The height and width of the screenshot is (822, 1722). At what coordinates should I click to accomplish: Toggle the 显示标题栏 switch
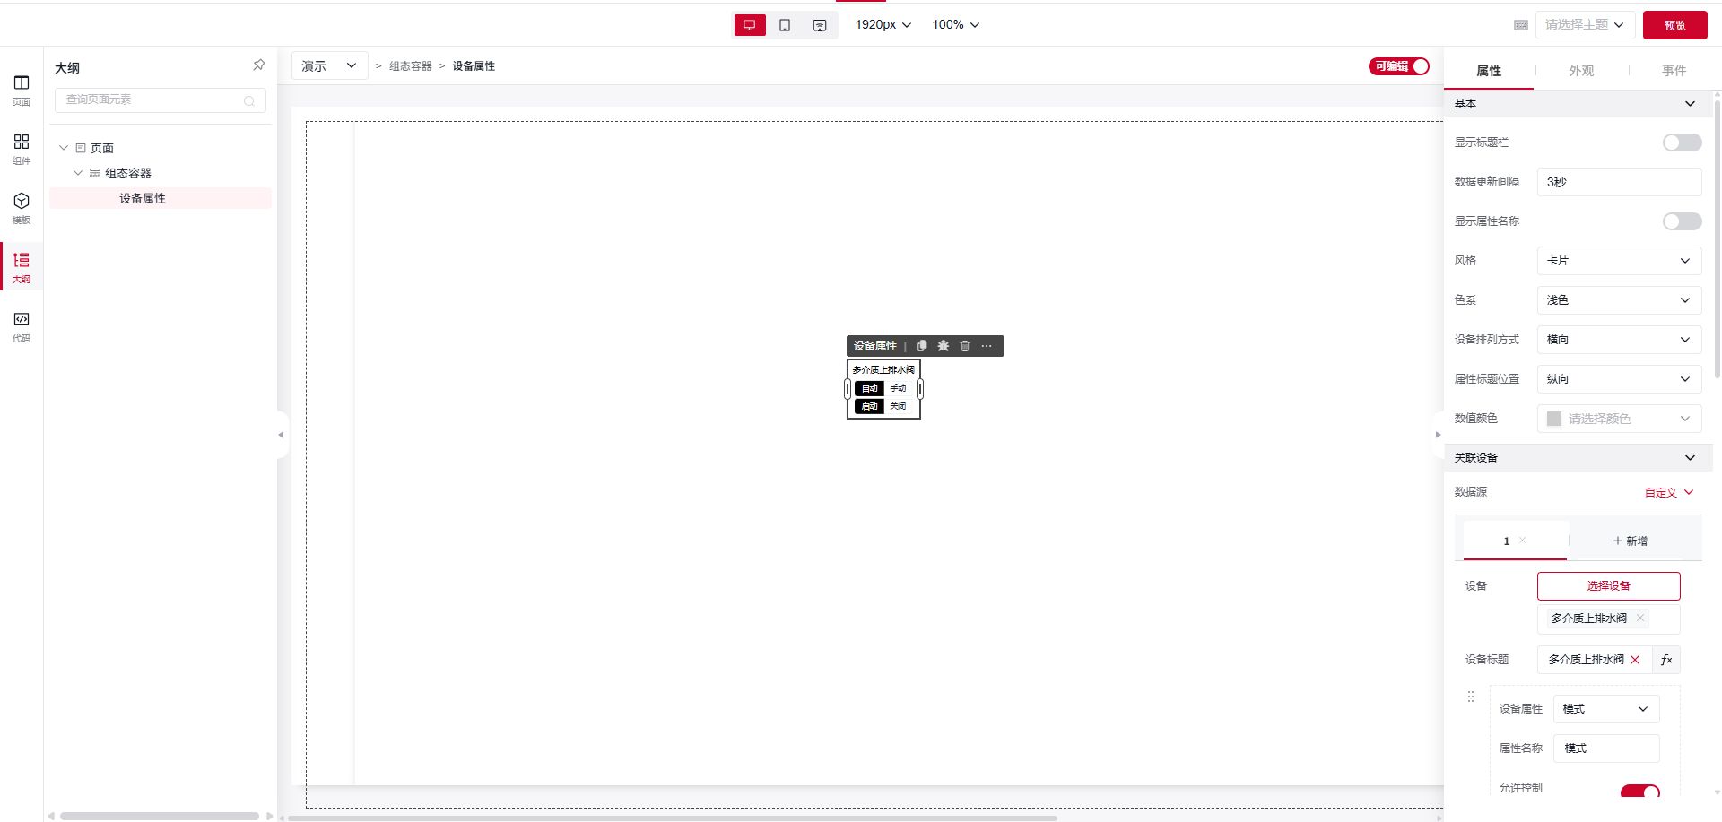point(1682,143)
